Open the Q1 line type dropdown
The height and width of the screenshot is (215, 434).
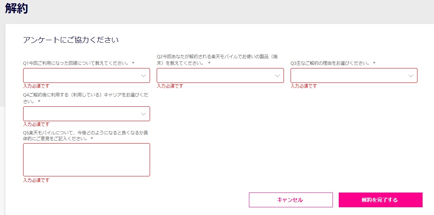(x=87, y=75)
